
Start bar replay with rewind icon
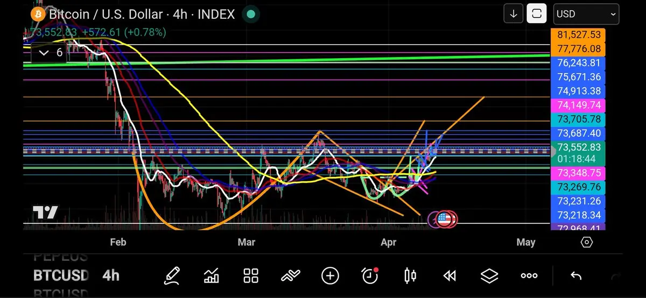coord(450,276)
